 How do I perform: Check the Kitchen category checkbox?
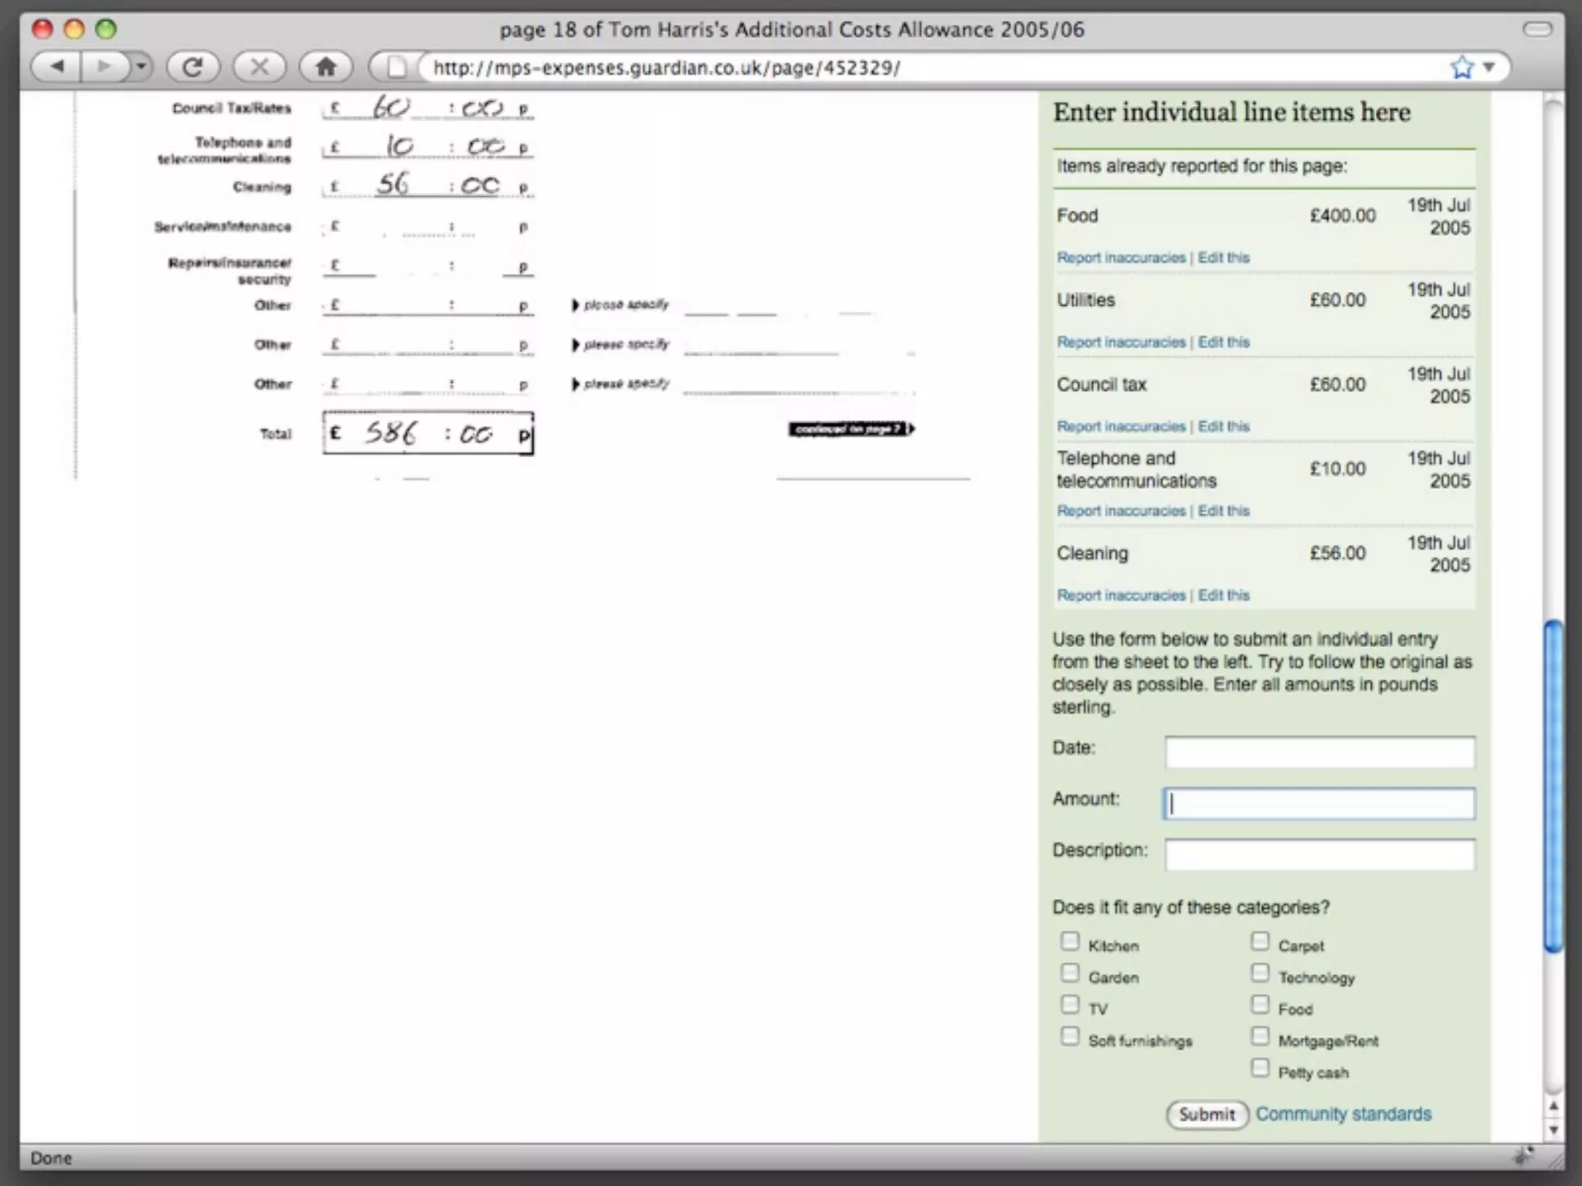coord(1070,941)
